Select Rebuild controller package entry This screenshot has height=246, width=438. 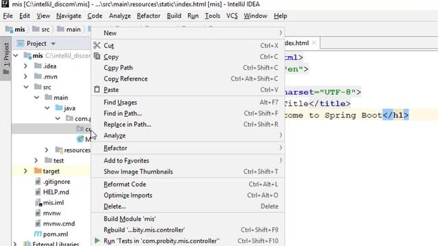pyautogui.click(x=188, y=230)
